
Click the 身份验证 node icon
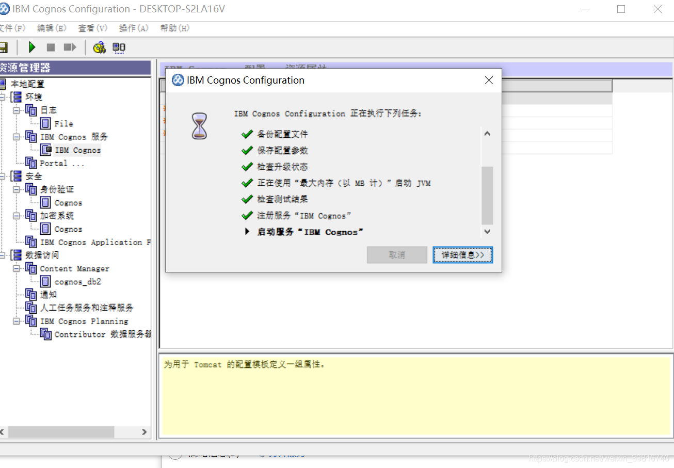pyautogui.click(x=31, y=189)
